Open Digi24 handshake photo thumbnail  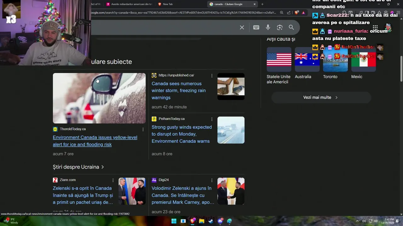tap(231, 191)
